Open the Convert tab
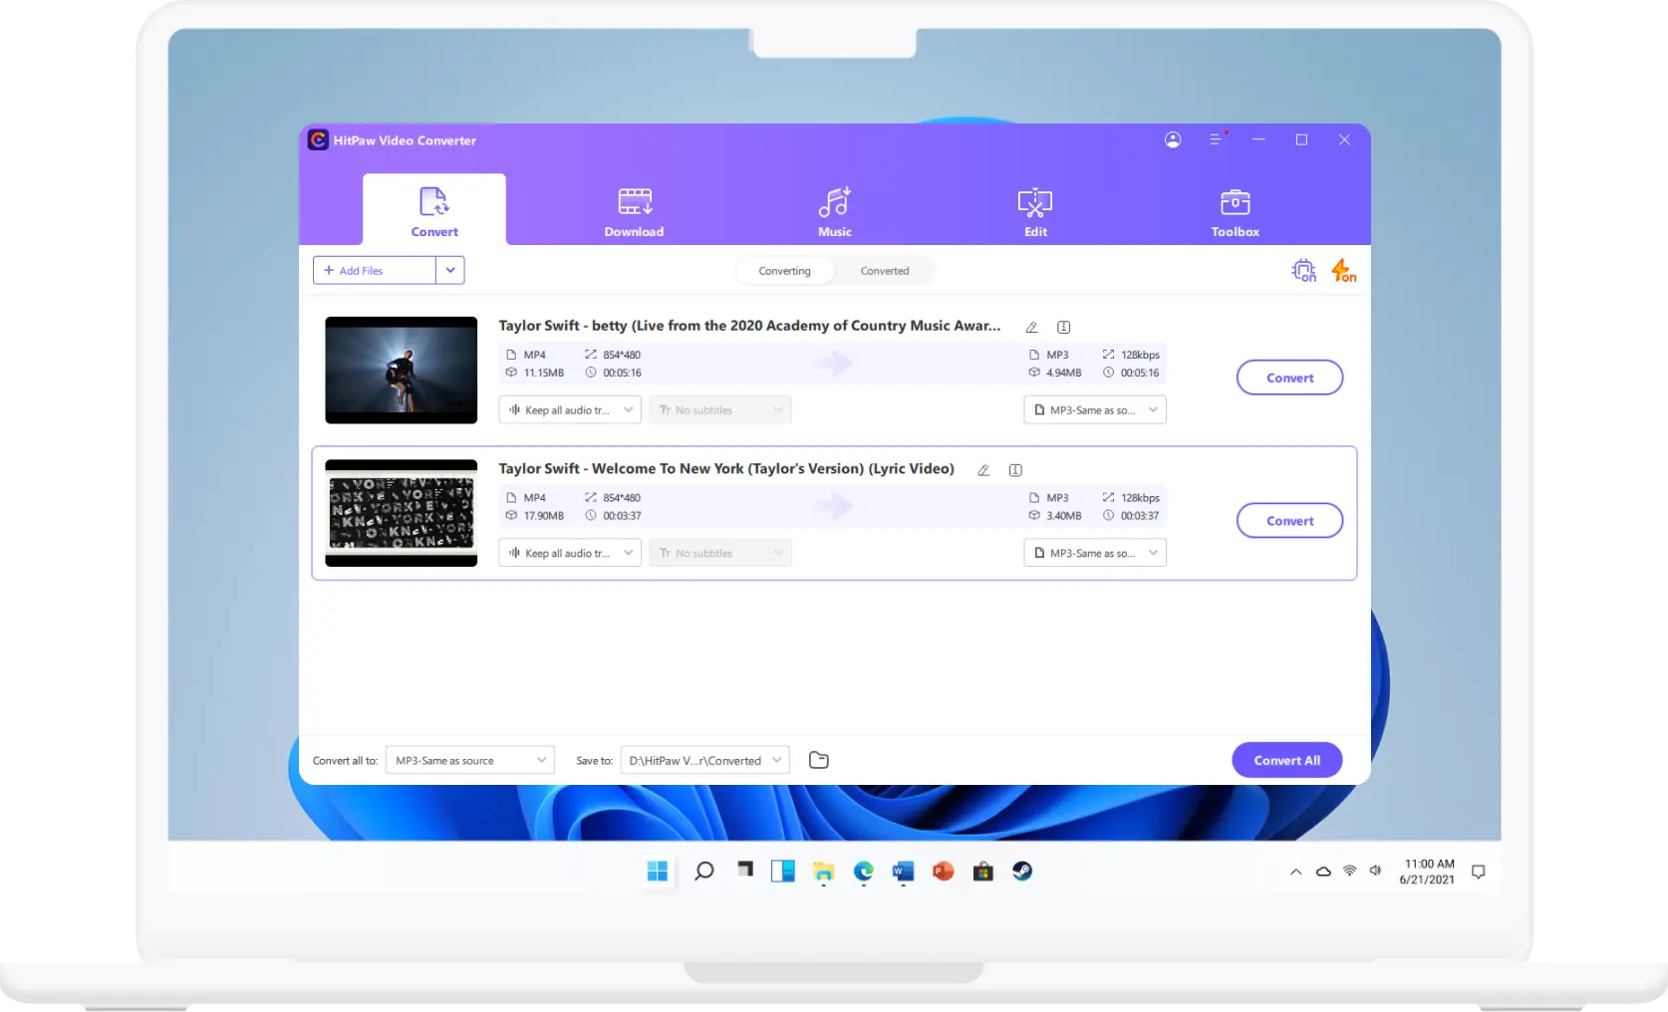This screenshot has width=1668, height=1012. tap(434, 211)
